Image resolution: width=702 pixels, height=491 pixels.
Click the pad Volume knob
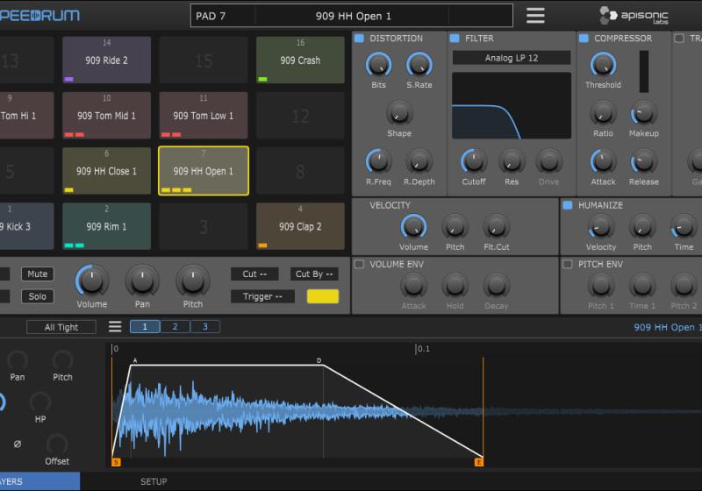[91, 281]
